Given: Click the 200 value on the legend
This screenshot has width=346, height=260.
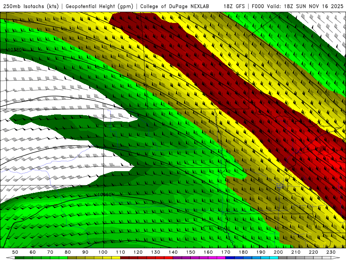Looking at the screenshot, I should pos(278,252).
